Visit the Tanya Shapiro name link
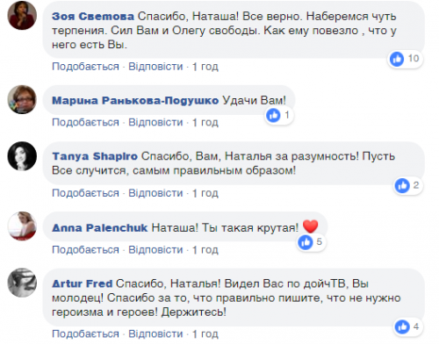 95,156
